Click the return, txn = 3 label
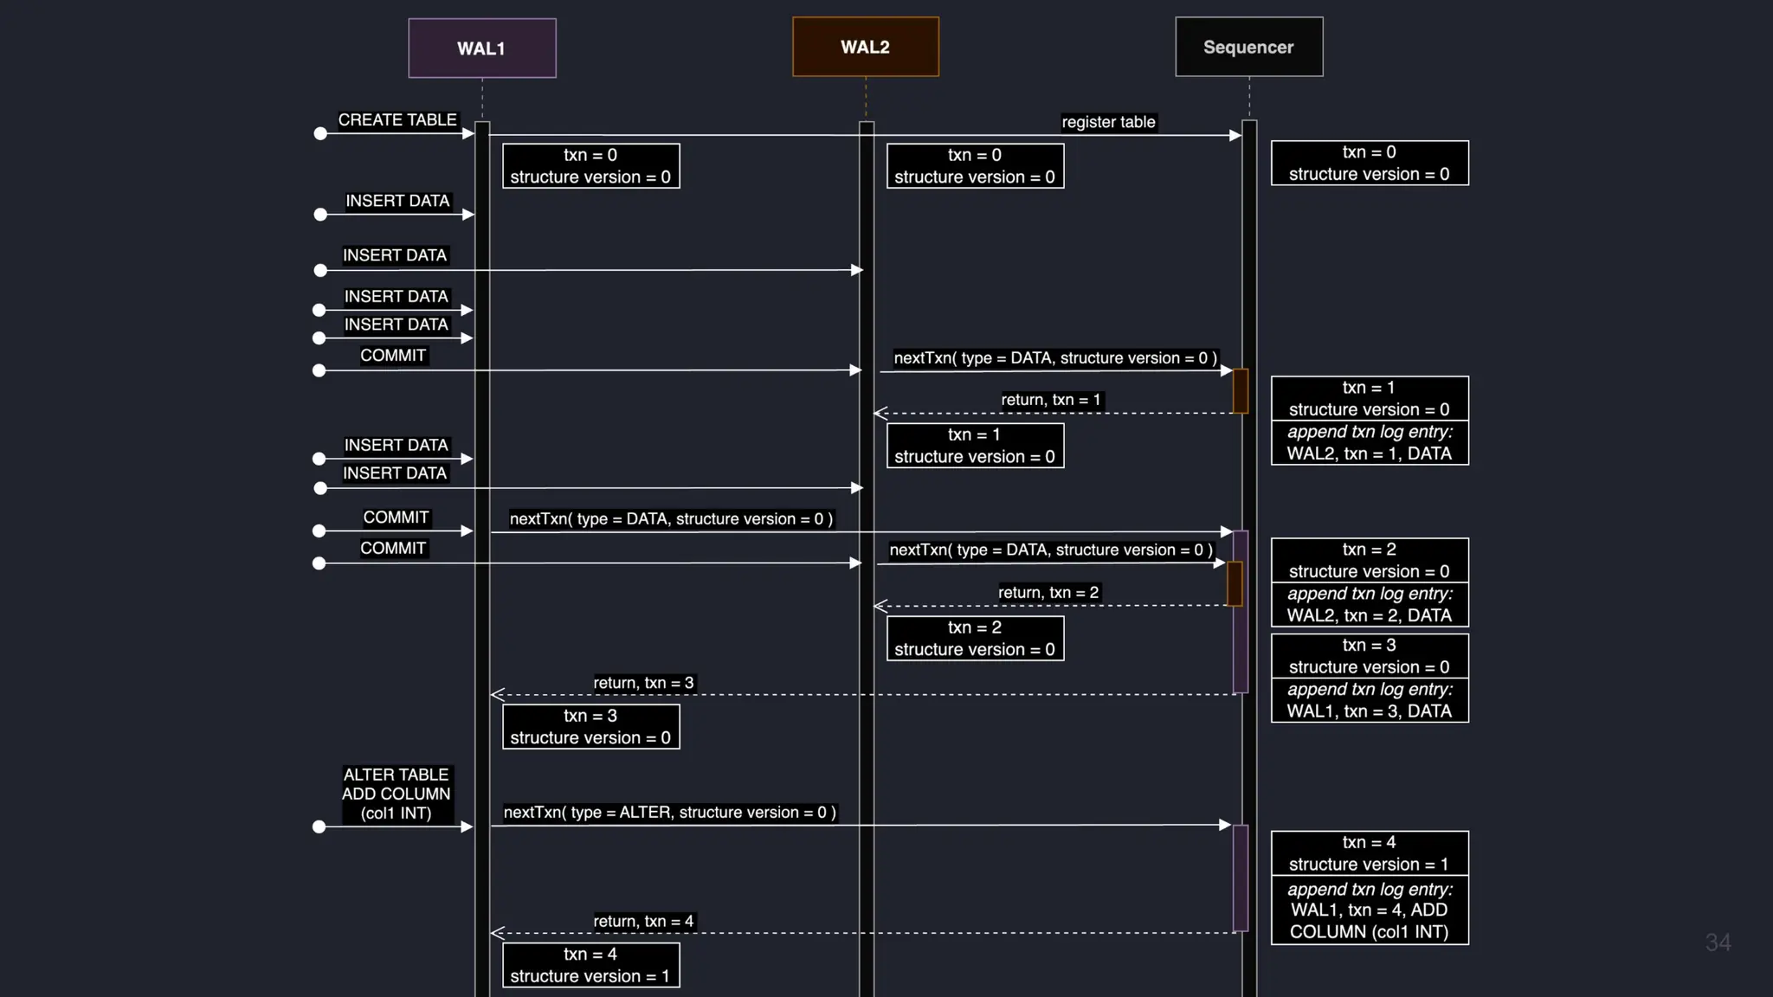Image resolution: width=1773 pixels, height=997 pixels. point(643,683)
